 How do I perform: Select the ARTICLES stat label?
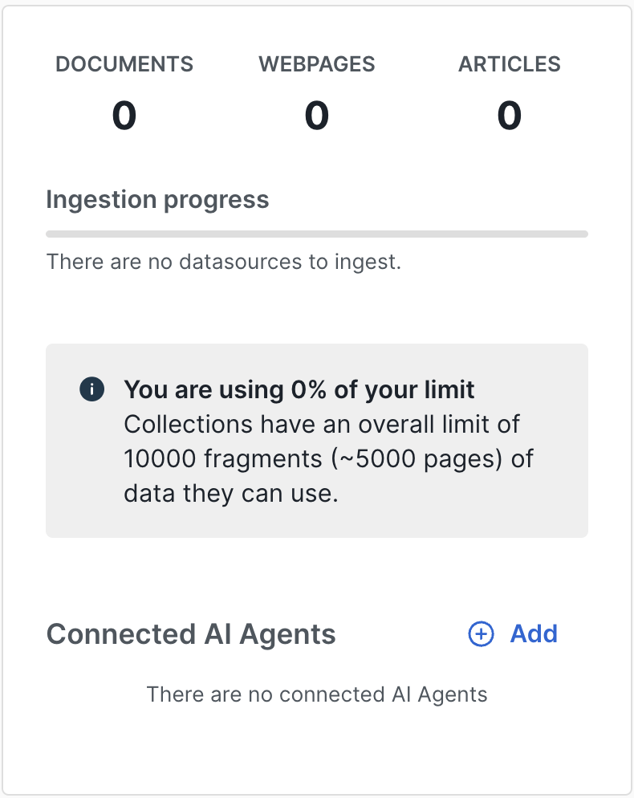(510, 65)
